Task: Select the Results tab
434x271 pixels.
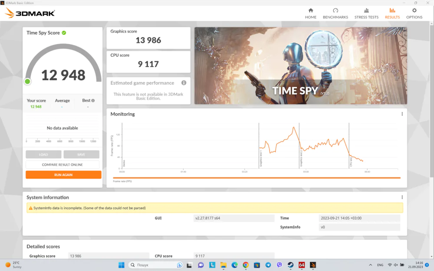Action: [392, 13]
